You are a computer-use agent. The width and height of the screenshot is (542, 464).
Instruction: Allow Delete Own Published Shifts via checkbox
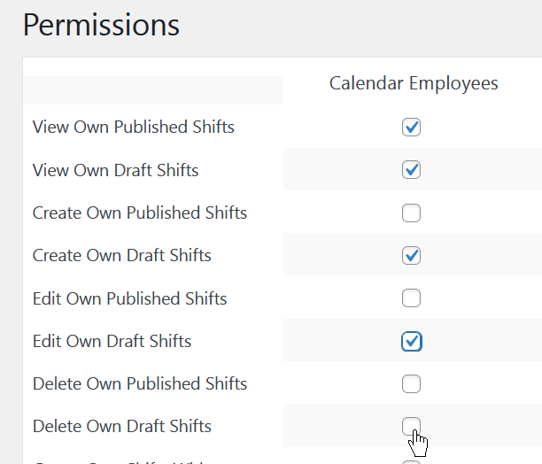[411, 383]
